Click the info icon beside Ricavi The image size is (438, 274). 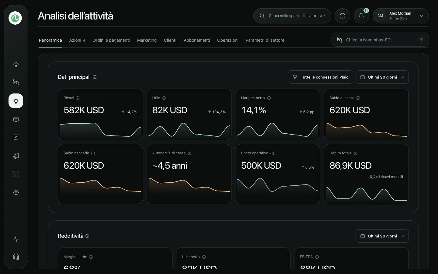[x=78, y=98]
